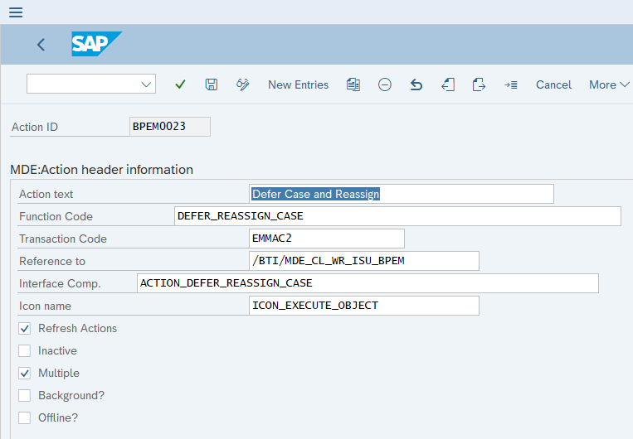Open the hamburger menu at top-left
This screenshot has width=633, height=439.
point(15,12)
